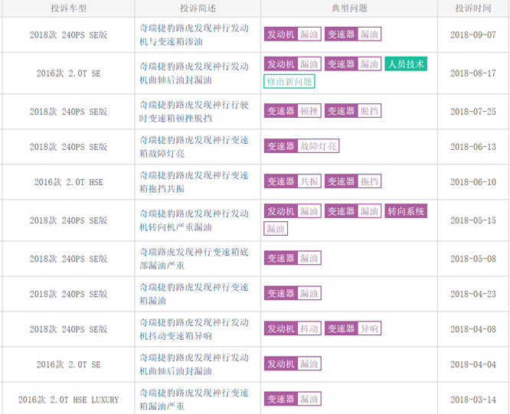Image resolution: width=510 pixels, height=414 pixels.
Task: Click 变速器 漏油 tag in 2018-05-15 row
Action: (x=353, y=211)
